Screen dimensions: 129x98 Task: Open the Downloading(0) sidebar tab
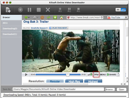11,29
